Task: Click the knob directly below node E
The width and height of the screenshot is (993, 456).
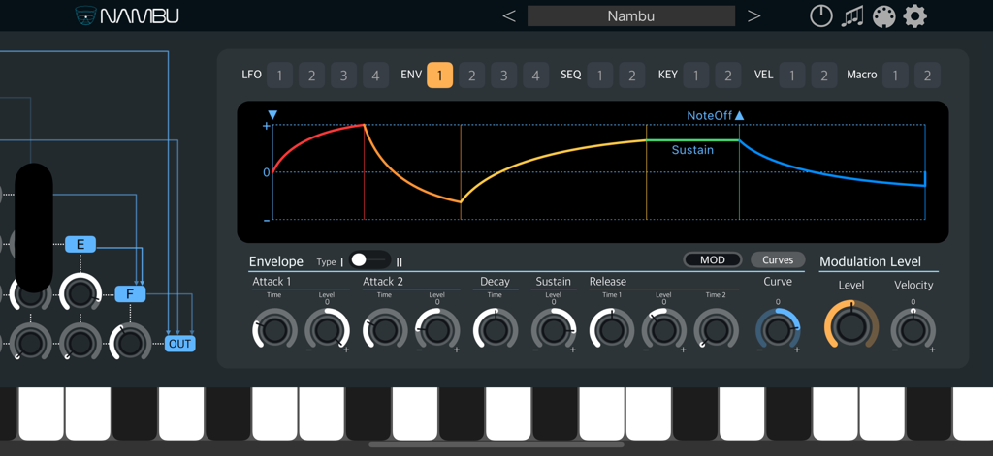Action: pos(80,294)
